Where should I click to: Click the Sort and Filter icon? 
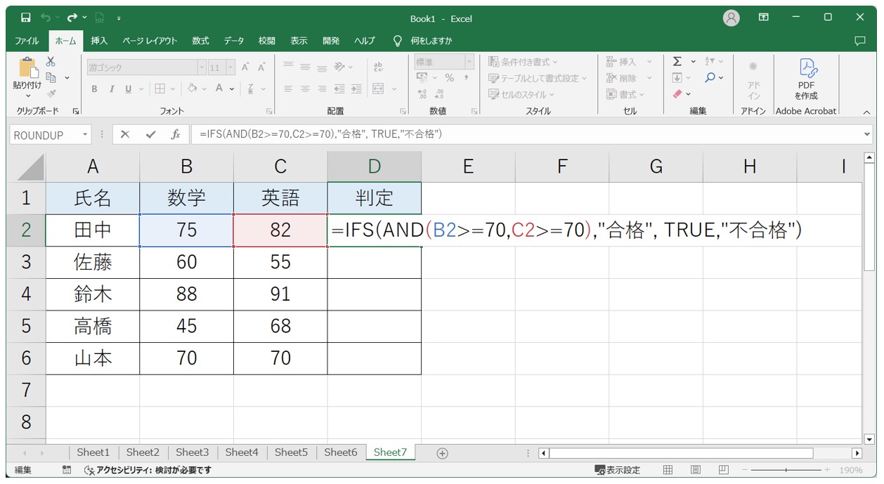click(x=710, y=62)
